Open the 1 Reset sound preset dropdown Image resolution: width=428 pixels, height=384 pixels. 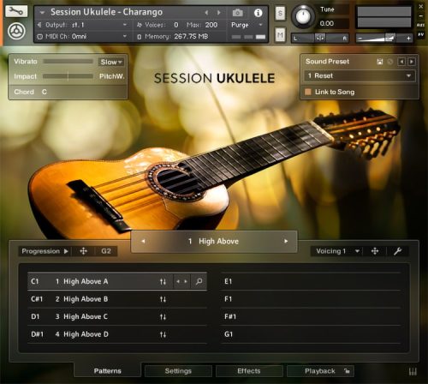click(360, 76)
